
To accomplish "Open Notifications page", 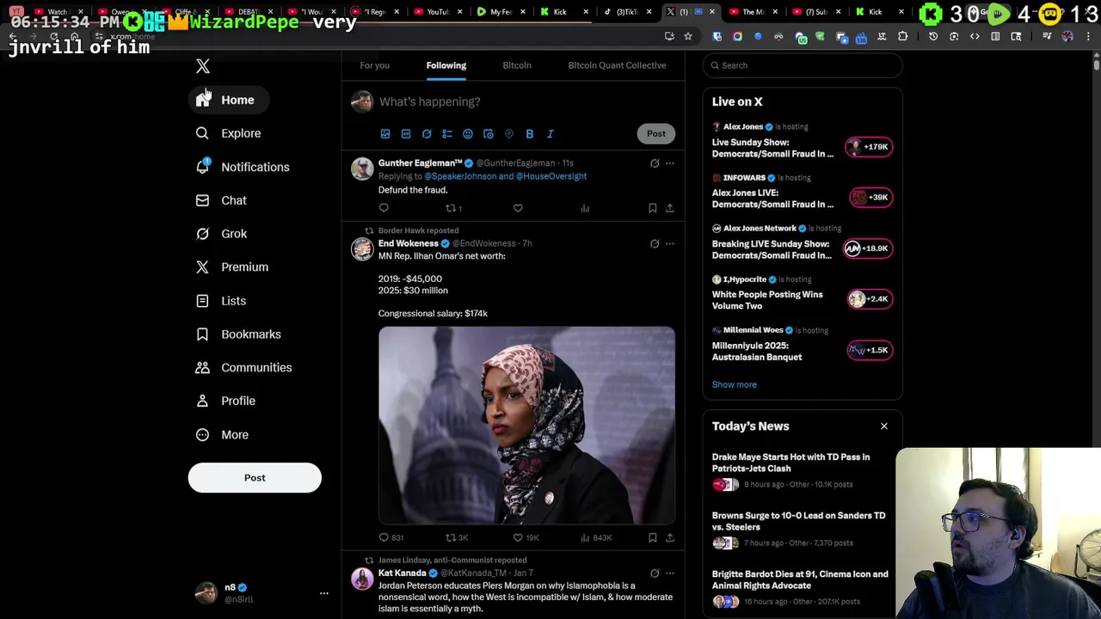I will pos(243,167).
